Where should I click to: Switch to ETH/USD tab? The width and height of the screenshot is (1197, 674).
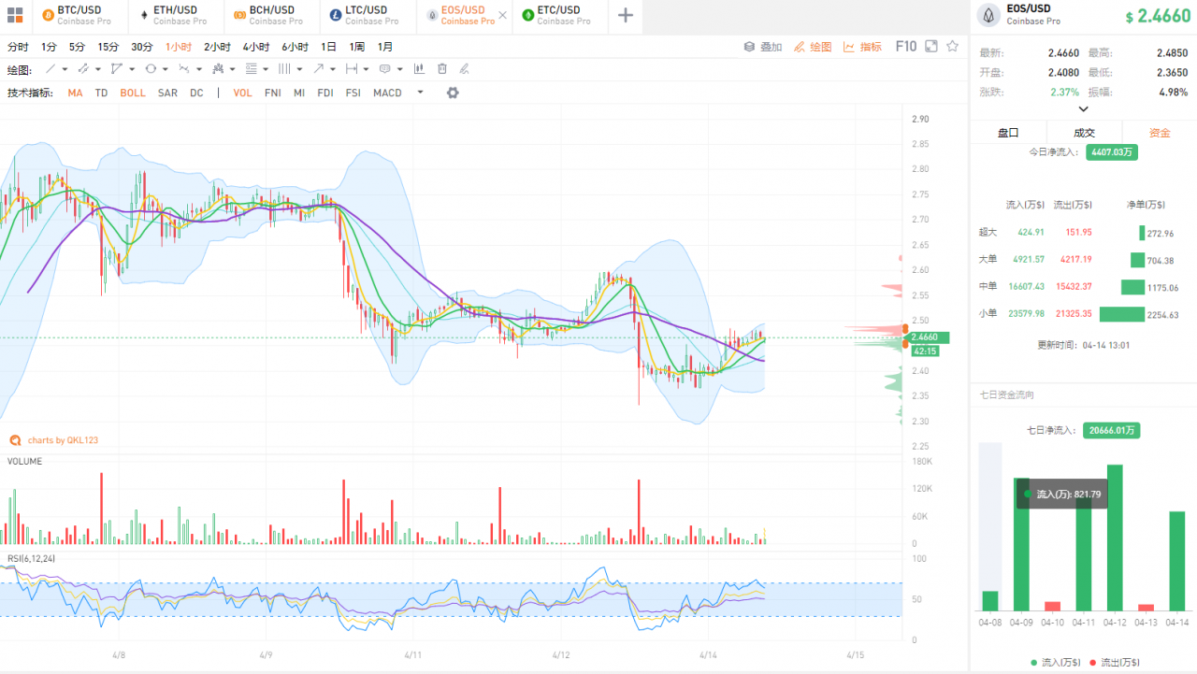pyautogui.click(x=175, y=15)
